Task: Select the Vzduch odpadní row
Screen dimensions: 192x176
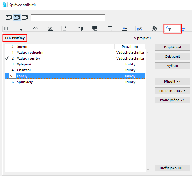Action: 75,52
